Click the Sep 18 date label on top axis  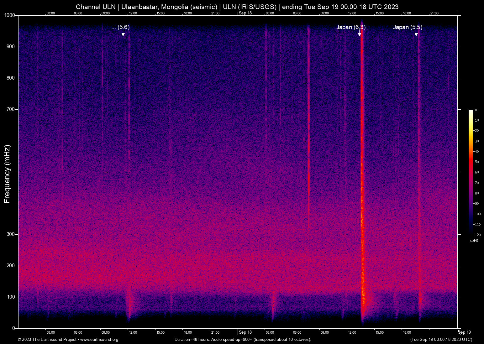(x=245, y=13)
